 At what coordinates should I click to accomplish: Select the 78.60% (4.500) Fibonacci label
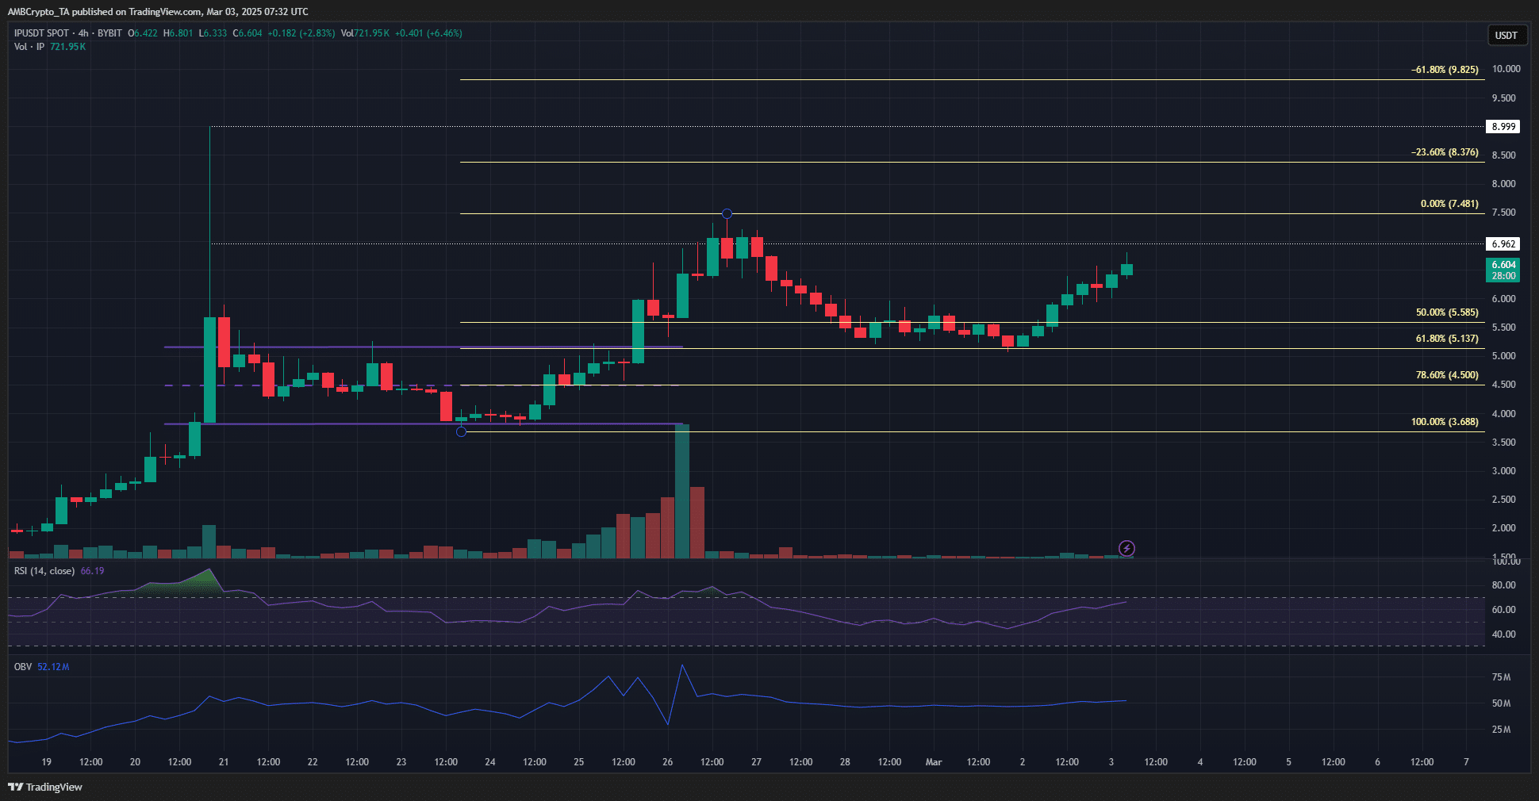pos(1447,375)
